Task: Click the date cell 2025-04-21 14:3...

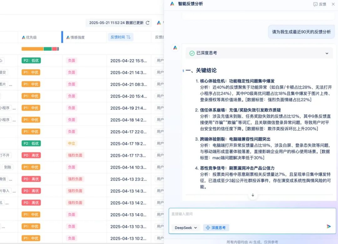Action: pos(129,73)
